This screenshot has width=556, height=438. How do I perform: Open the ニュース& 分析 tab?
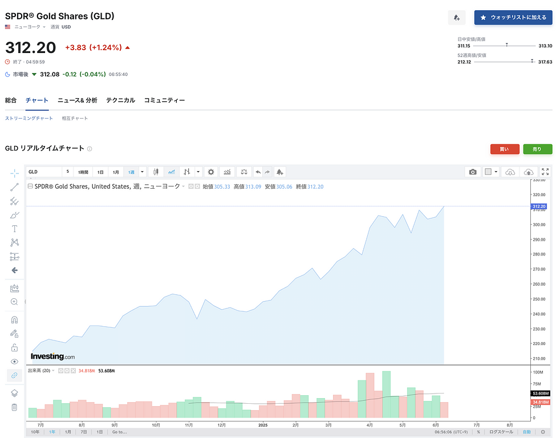(x=77, y=100)
